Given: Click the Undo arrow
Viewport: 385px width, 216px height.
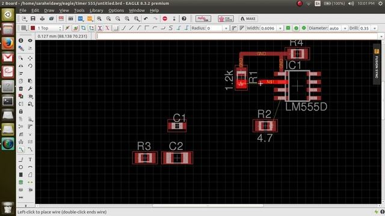Looking at the screenshot, I should tap(146, 19).
